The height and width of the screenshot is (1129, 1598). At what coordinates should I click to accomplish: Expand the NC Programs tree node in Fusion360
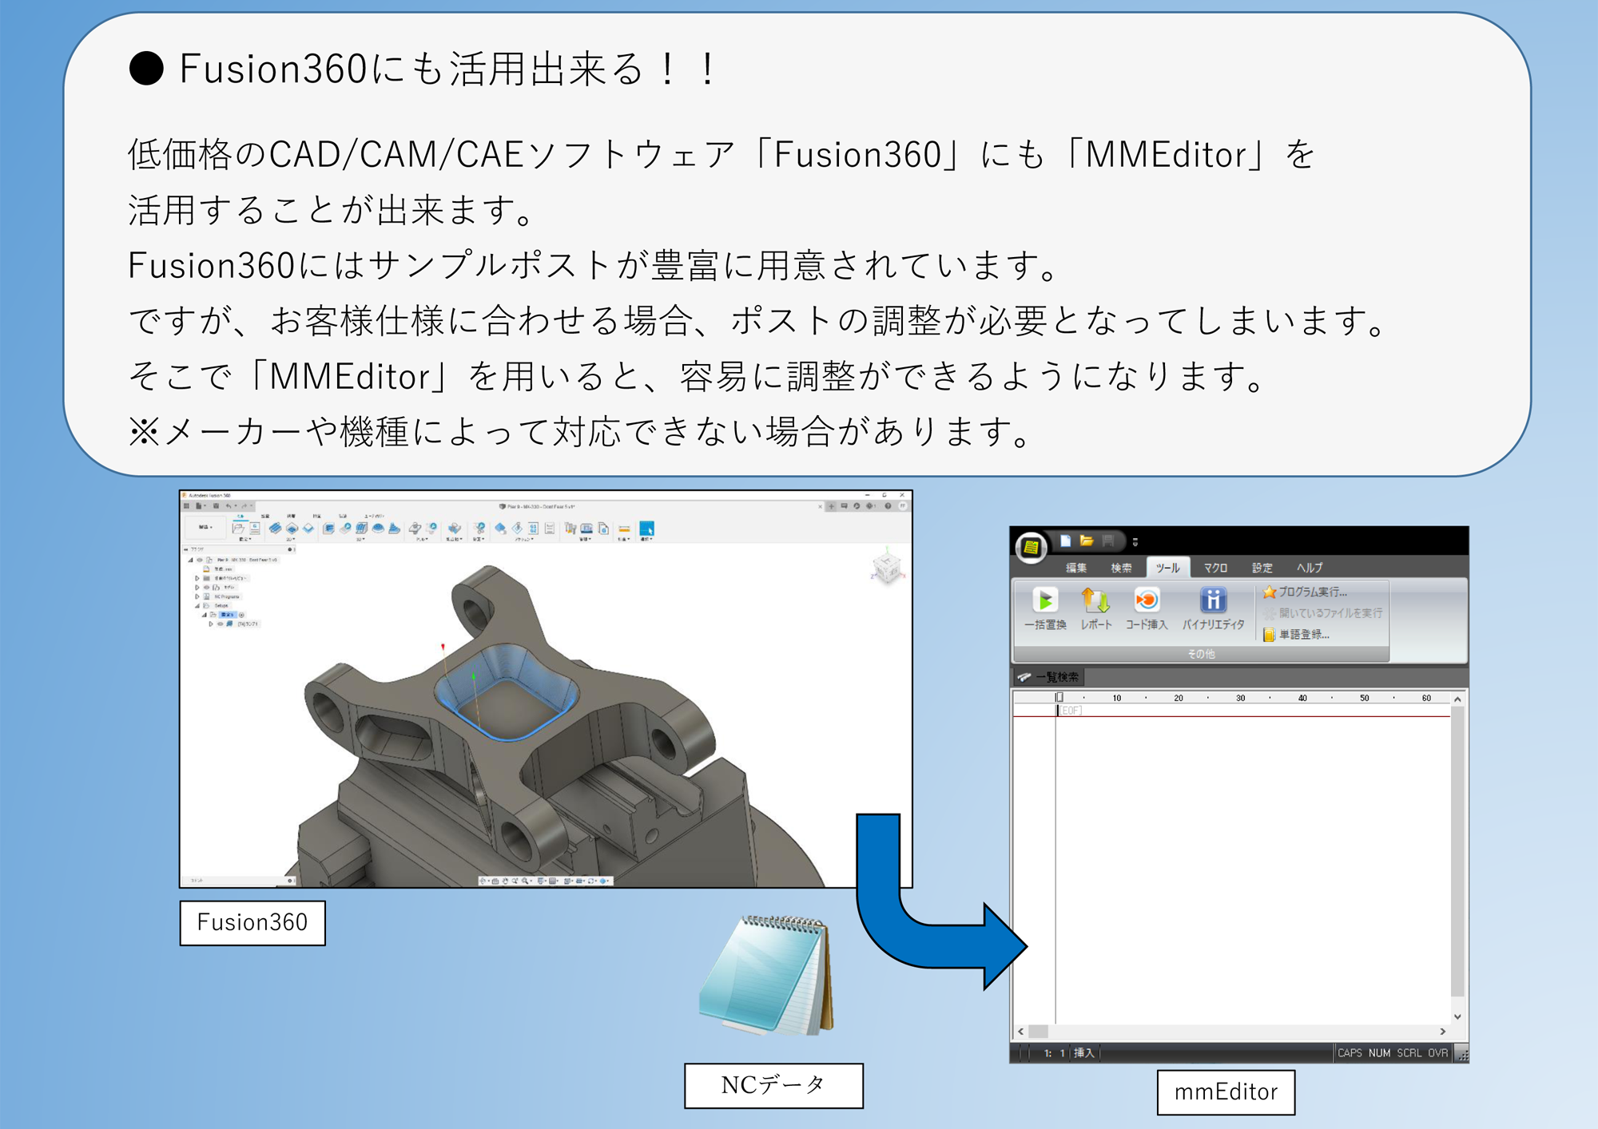pyautogui.click(x=197, y=596)
